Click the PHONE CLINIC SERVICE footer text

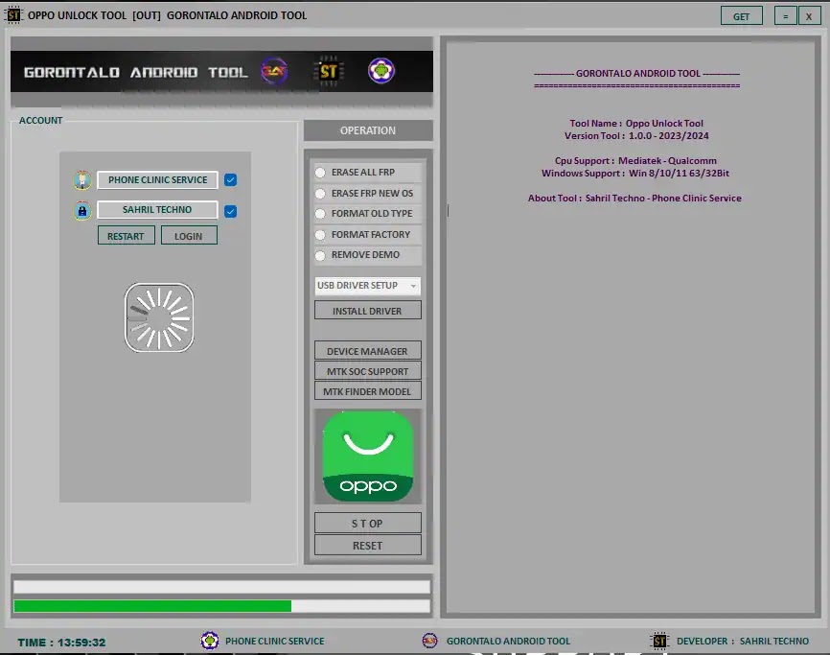pyautogui.click(x=275, y=642)
